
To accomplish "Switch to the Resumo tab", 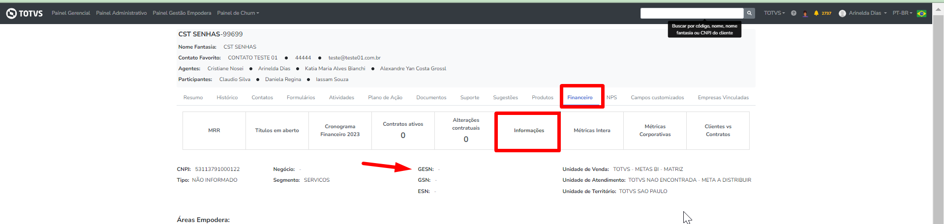I will click(x=193, y=97).
